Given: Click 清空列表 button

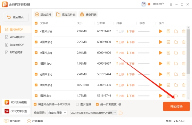Looking at the screenshot, I should point(88,15).
